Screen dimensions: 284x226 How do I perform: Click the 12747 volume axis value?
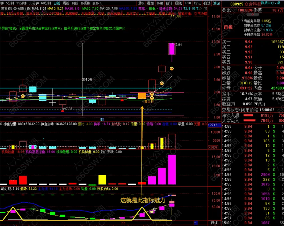[x=213, y=125]
